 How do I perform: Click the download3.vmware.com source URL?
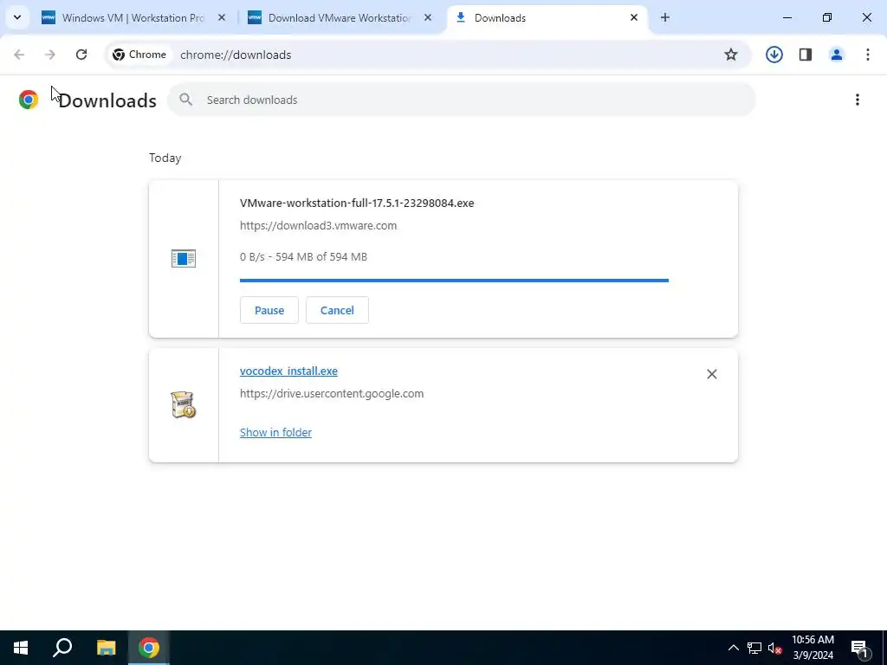click(318, 225)
